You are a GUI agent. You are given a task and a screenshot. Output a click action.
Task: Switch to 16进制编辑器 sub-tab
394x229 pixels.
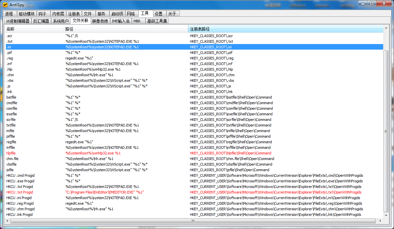tap(18, 21)
